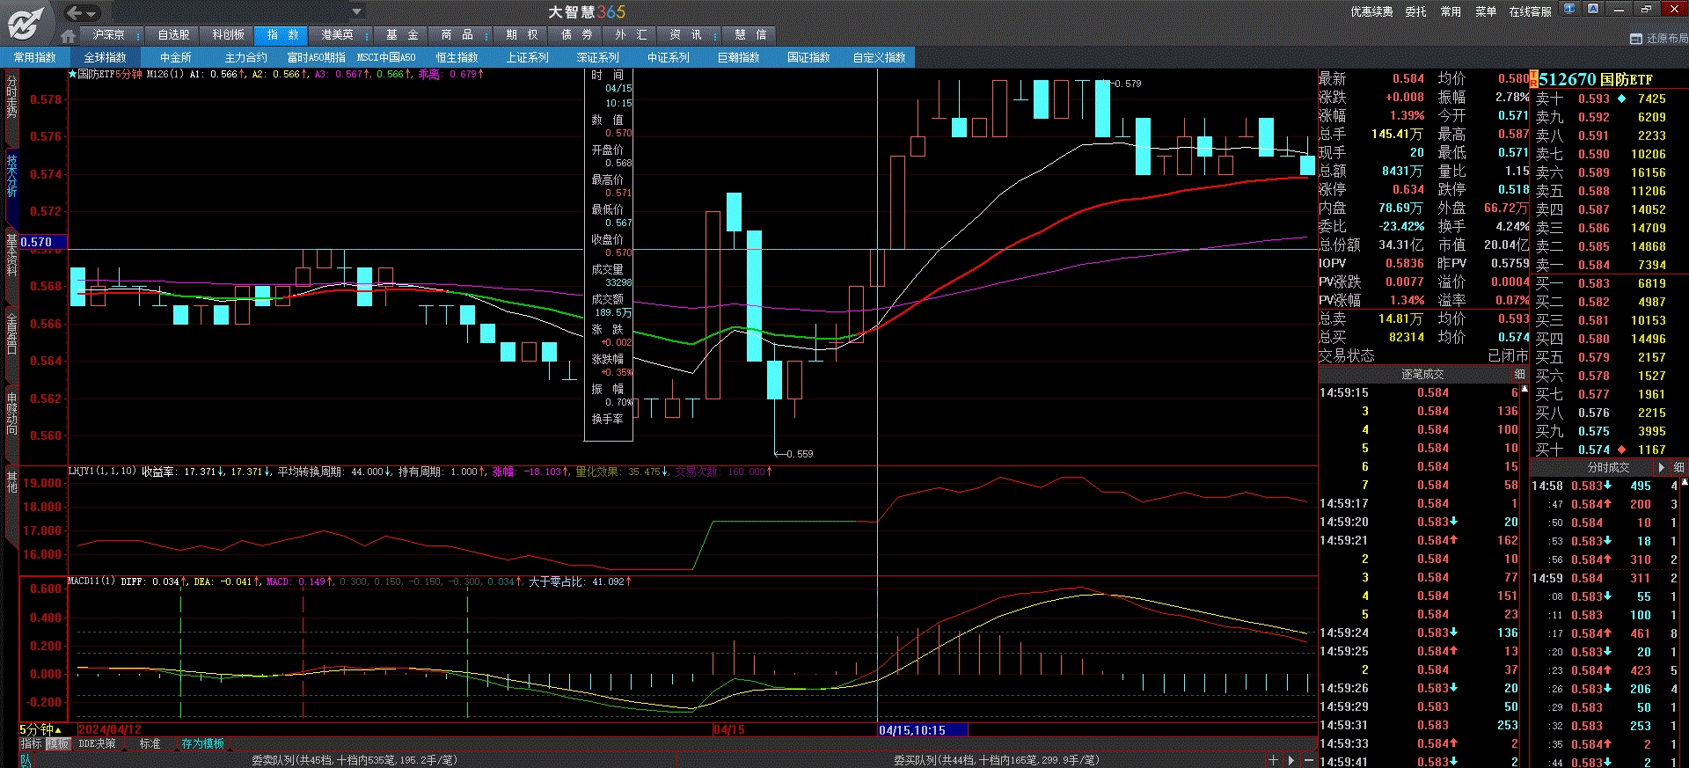Toggle the 细 detail button in 逐笔成交
This screenshot has height=768, width=1689.
[x=1519, y=374]
